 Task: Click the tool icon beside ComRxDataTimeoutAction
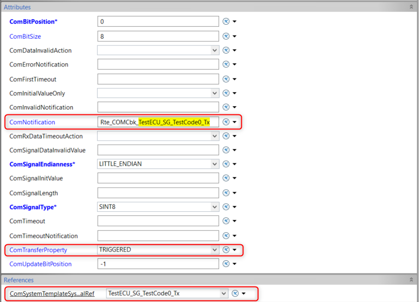pyautogui.click(x=226, y=136)
